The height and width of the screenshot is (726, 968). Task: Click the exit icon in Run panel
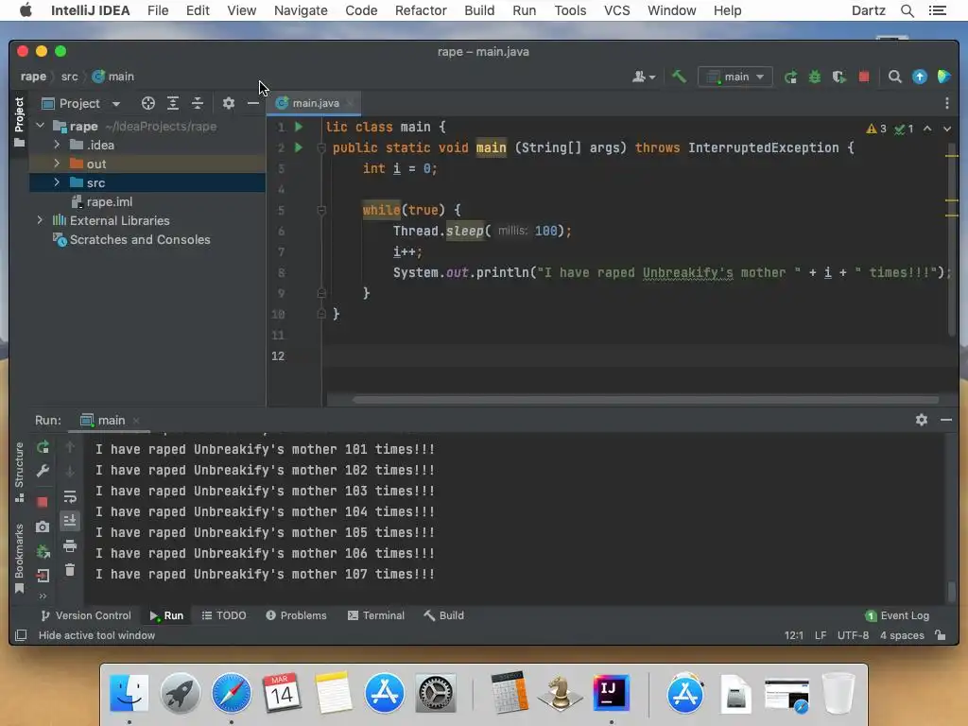coord(42,576)
